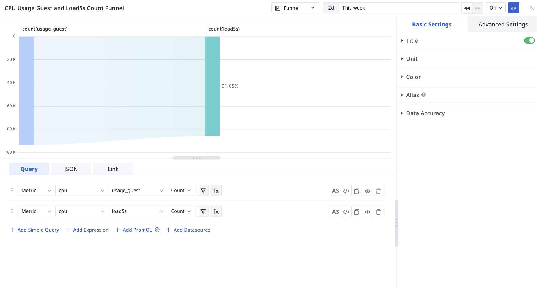The width and height of the screenshot is (537, 288).
Task: Open cpu measurement dropdown in load5s row
Action: (x=82, y=211)
